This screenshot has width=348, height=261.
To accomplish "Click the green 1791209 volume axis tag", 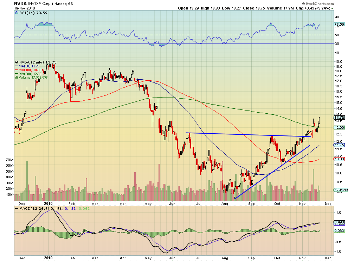I will click(341, 190).
